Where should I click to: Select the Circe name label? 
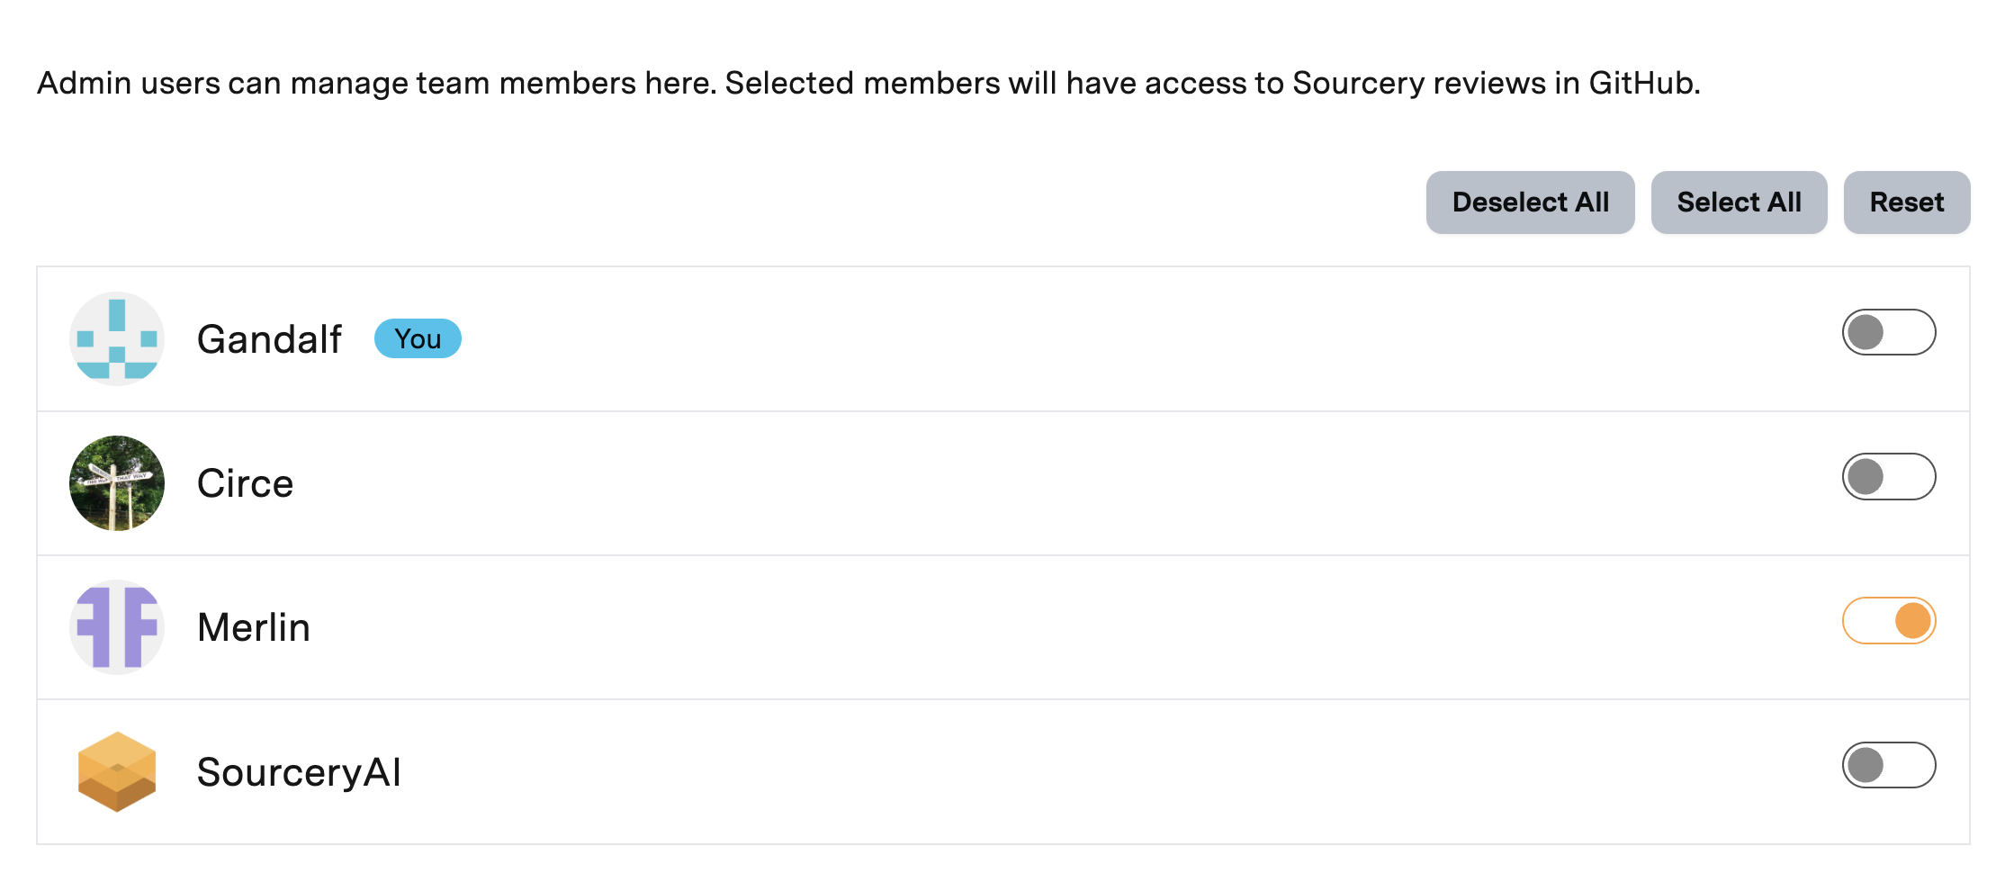245,483
